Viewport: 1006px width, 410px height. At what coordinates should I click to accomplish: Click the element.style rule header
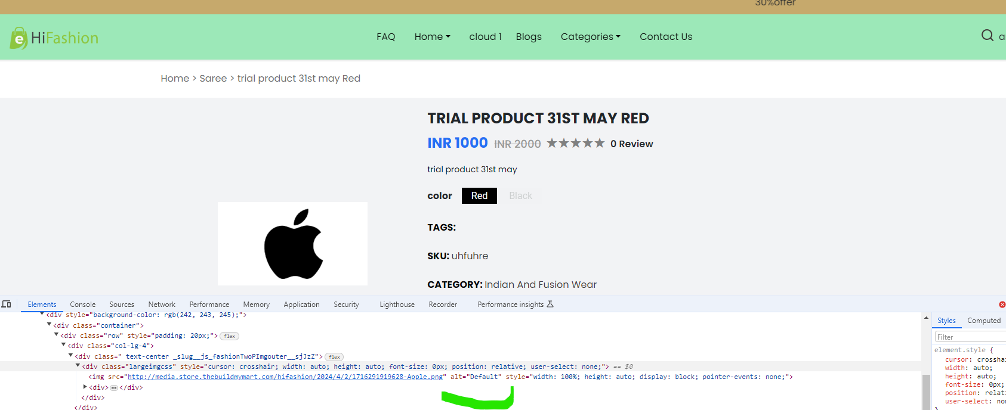tap(964, 350)
